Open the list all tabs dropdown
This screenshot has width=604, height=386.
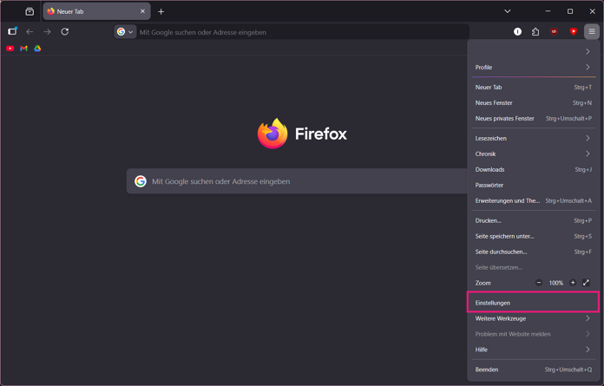click(x=508, y=11)
